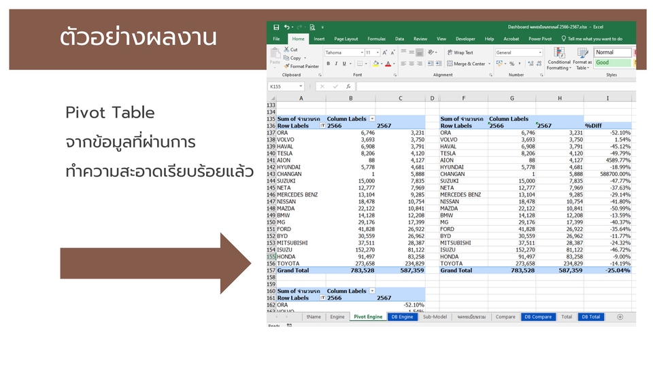Decrease decimal places
Screen dimensions: 653x367
[539, 64]
